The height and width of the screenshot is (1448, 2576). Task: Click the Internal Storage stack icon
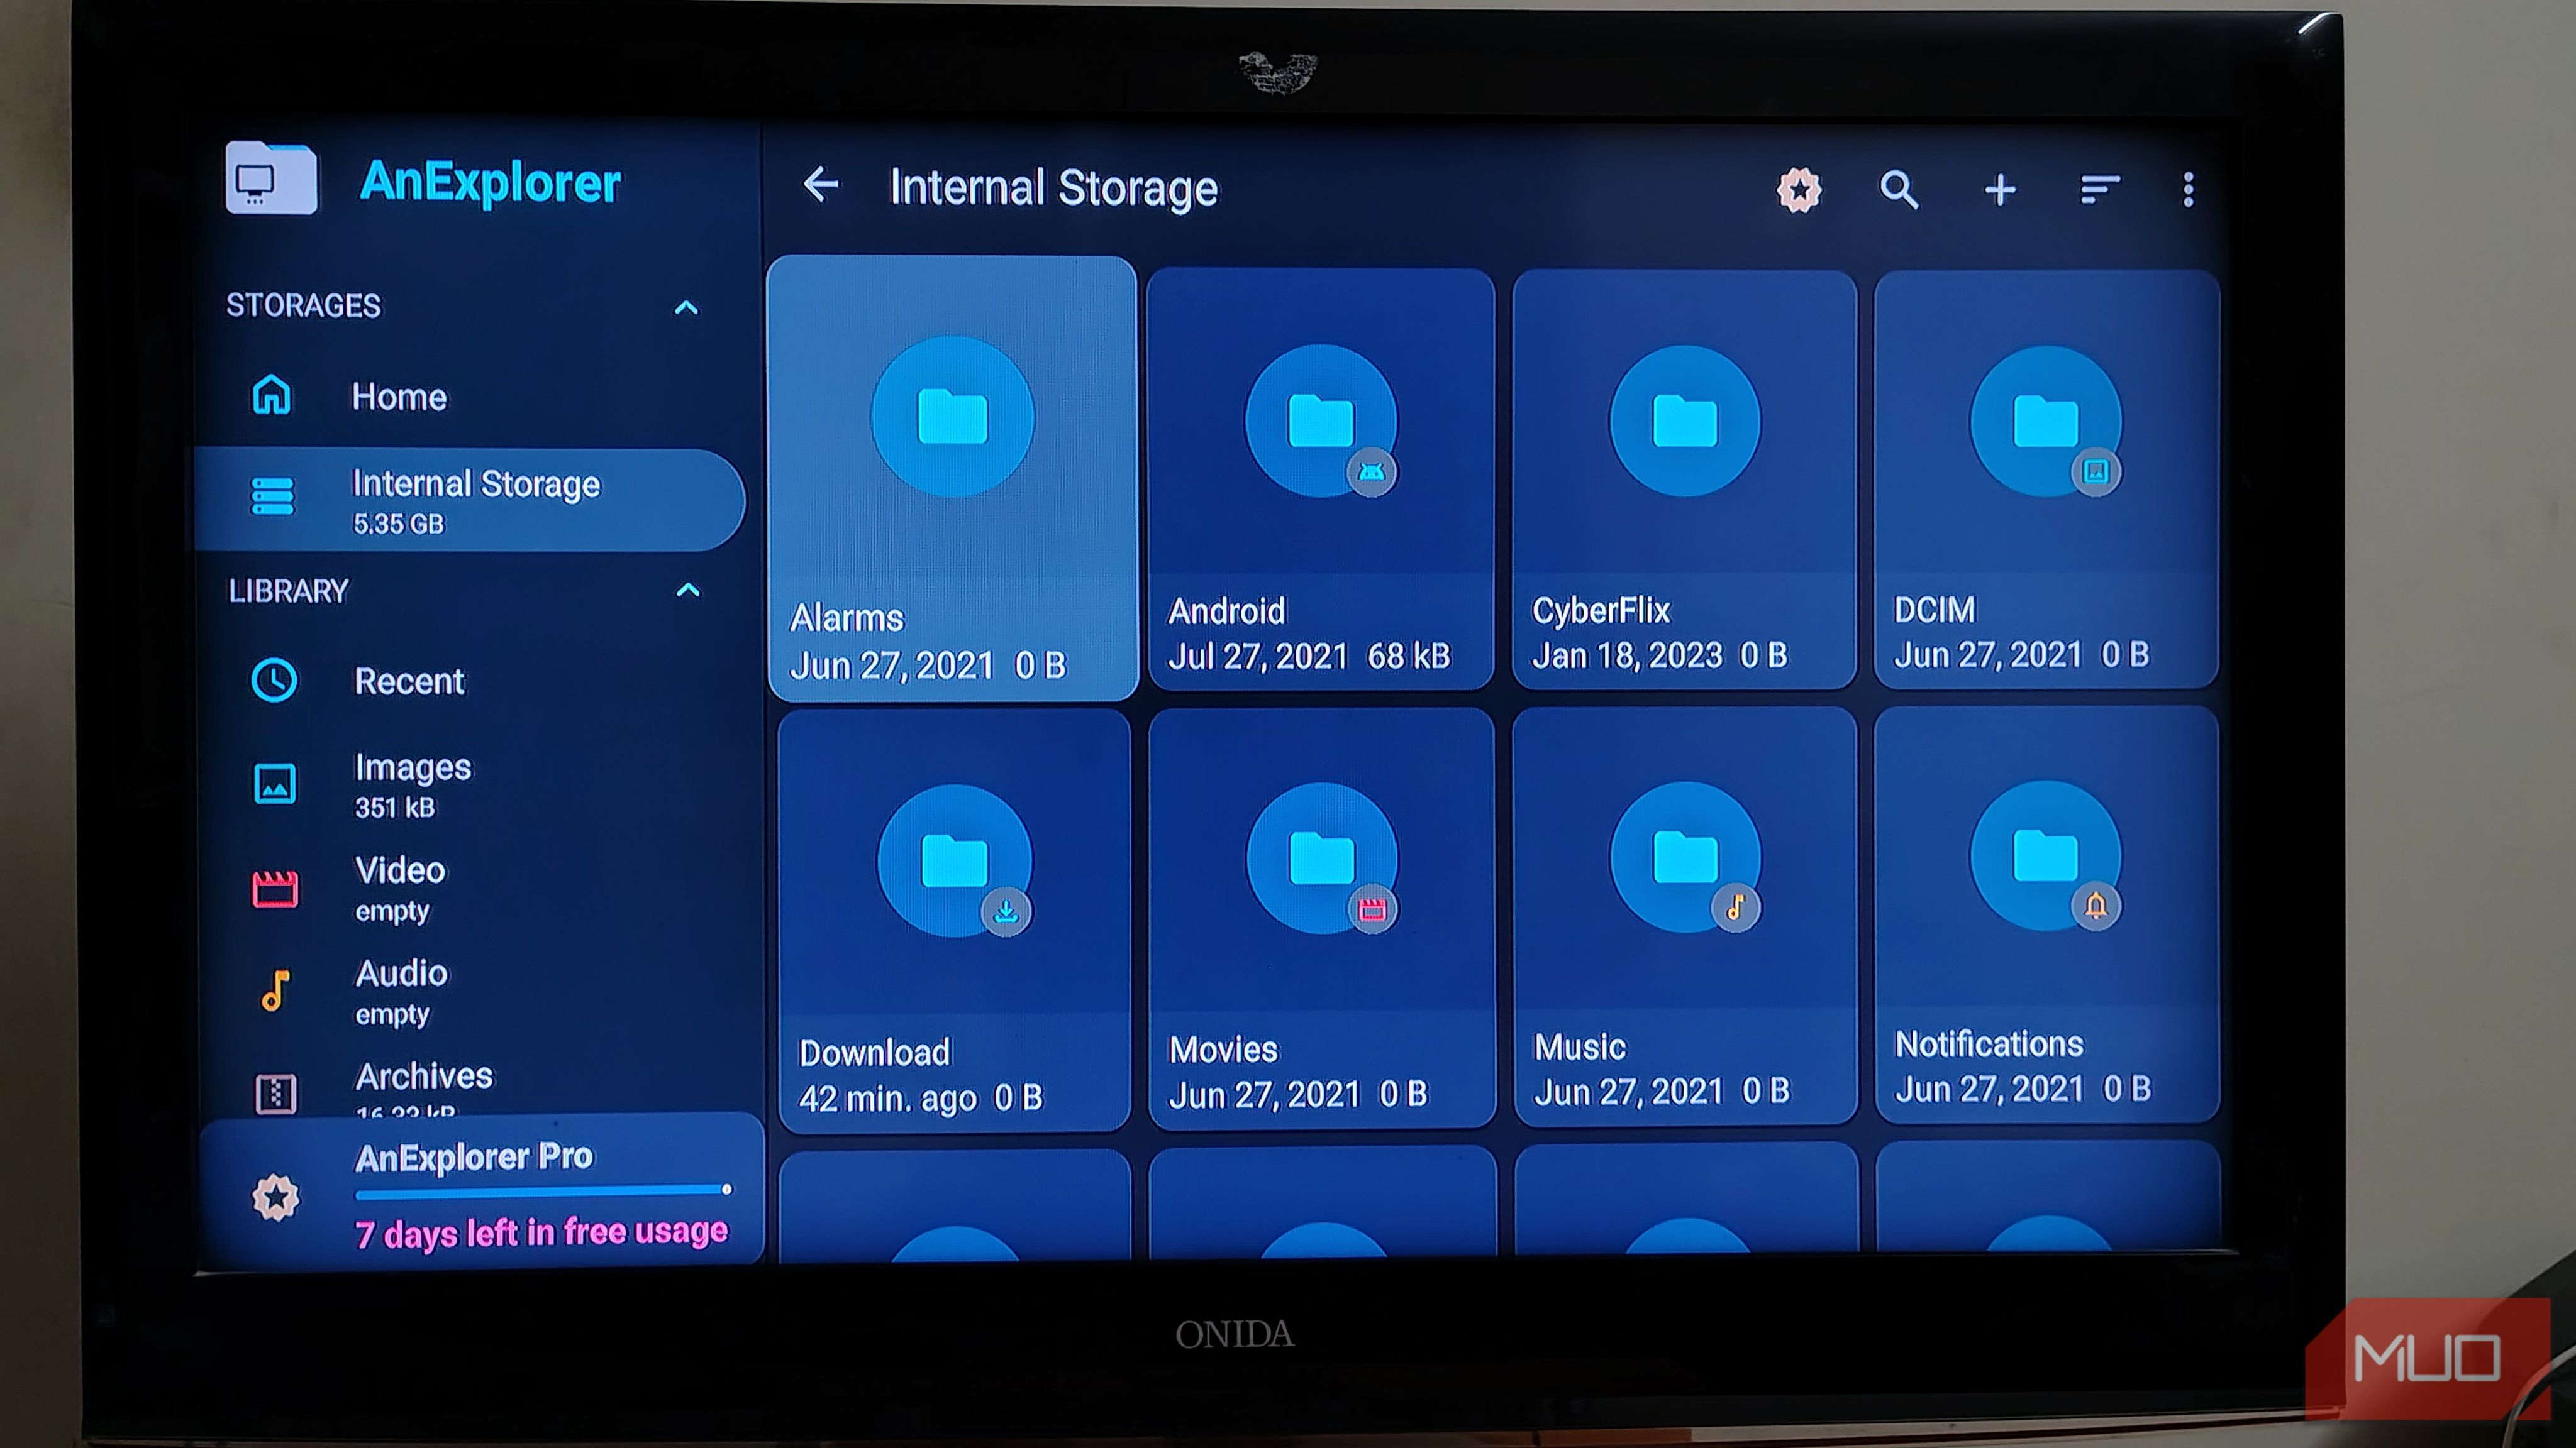coord(272,496)
